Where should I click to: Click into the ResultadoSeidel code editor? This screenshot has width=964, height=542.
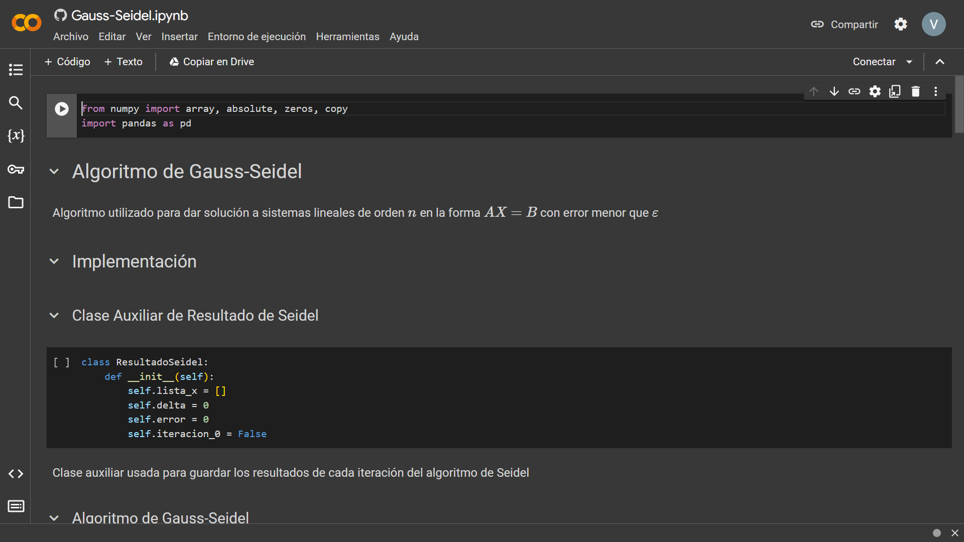[x=514, y=397]
